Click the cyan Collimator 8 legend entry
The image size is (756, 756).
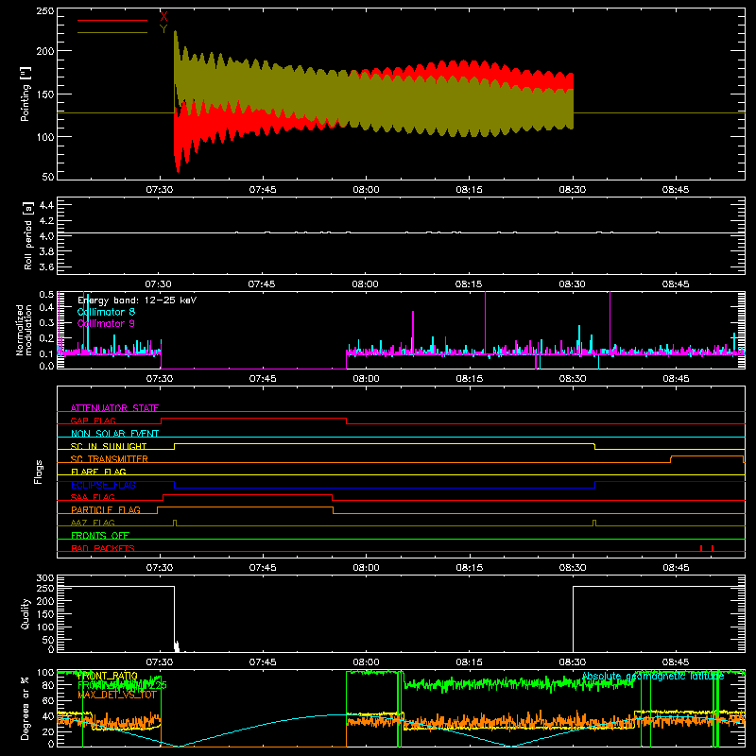(x=106, y=312)
